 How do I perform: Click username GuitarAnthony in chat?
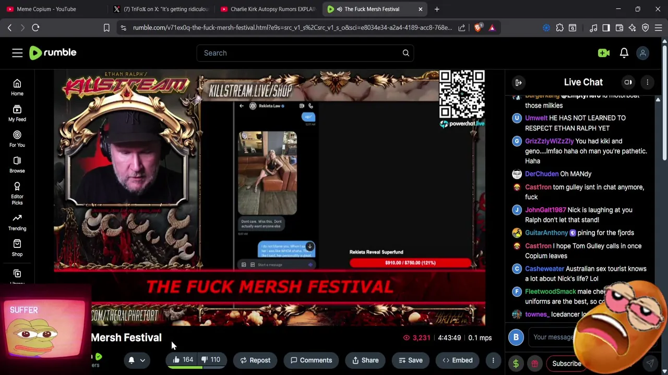point(546,233)
